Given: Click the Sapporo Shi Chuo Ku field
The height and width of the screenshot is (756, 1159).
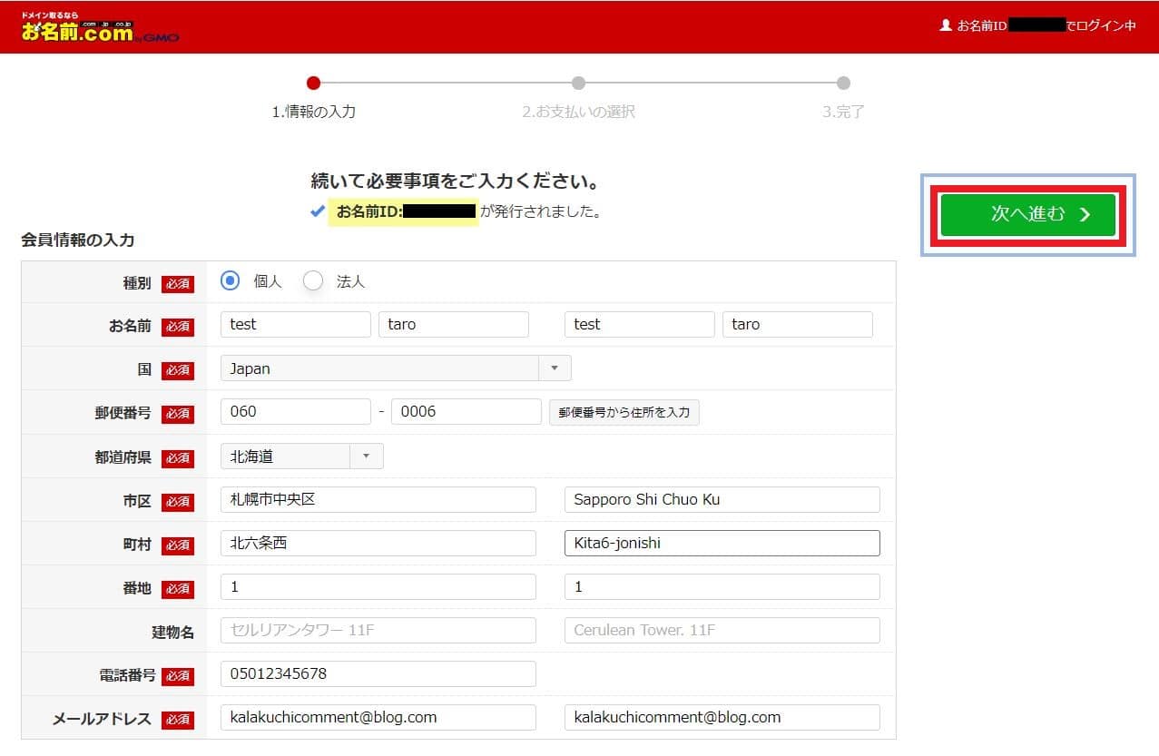Looking at the screenshot, I should click(x=722, y=499).
